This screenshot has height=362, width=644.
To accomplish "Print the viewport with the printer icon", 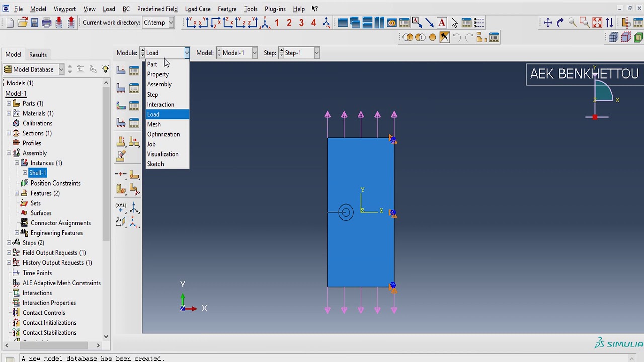I will click(x=47, y=23).
